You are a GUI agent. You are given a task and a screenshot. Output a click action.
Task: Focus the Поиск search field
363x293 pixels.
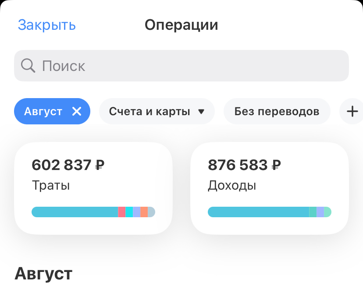coord(193,66)
